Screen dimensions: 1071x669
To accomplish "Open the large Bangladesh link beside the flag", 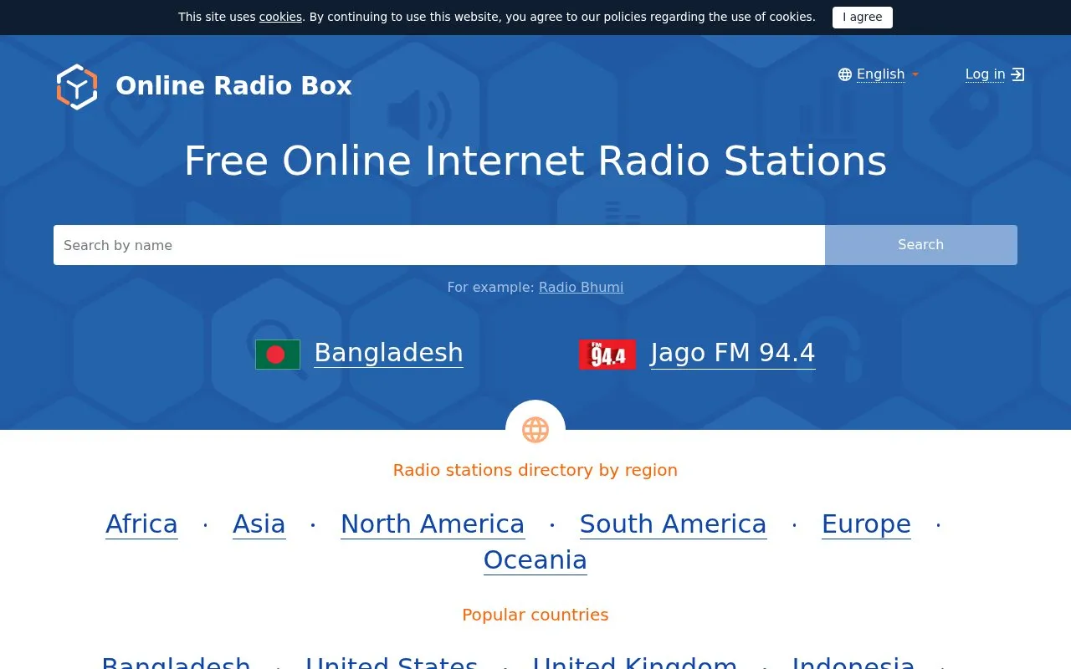I will coord(389,353).
